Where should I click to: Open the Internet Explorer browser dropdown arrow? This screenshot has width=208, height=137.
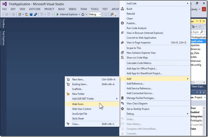pos(79,14)
